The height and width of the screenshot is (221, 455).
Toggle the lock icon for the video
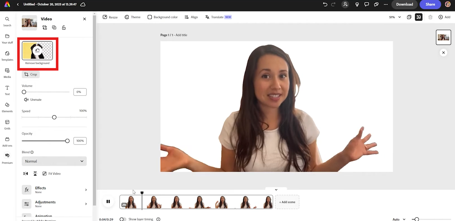[x=64, y=28]
